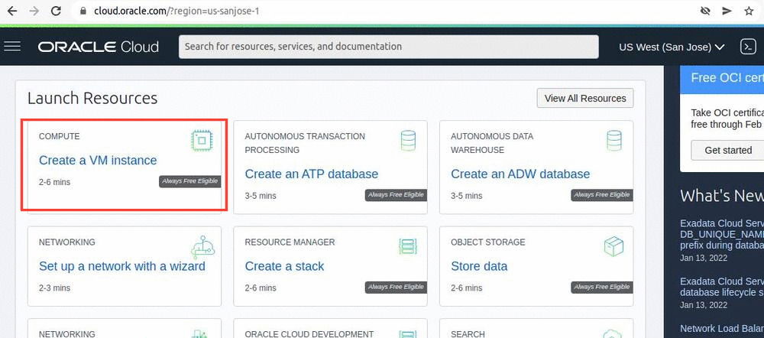Open Create a VM instance link
The image size is (764, 338).
point(98,160)
